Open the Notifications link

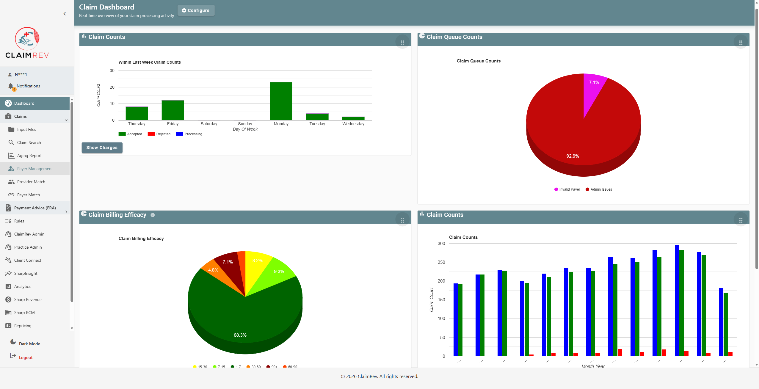pos(28,86)
